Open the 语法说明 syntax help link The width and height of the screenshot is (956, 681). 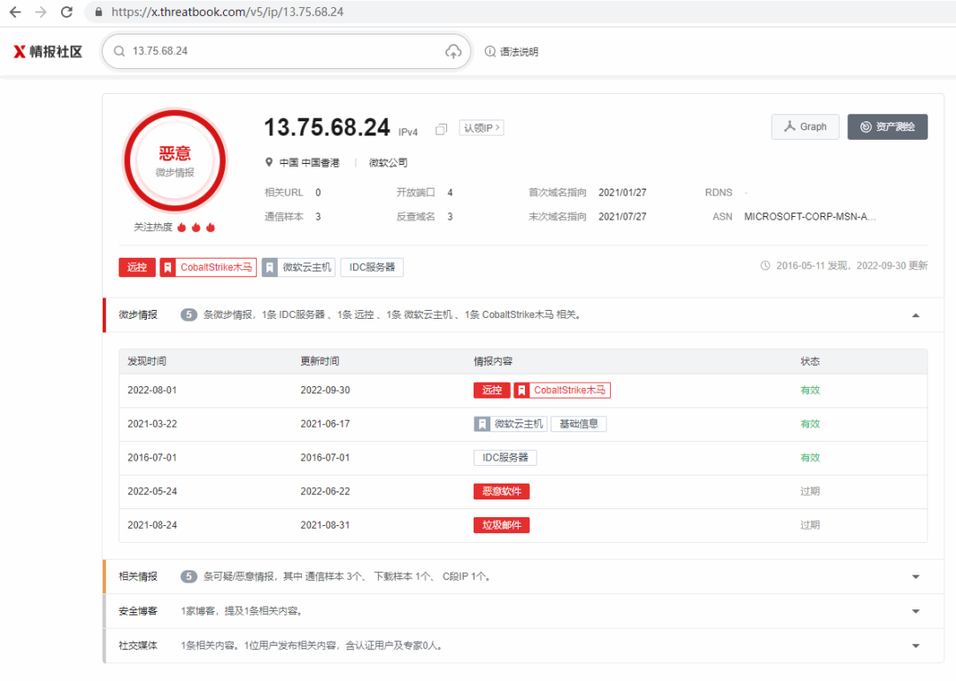(512, 51)
